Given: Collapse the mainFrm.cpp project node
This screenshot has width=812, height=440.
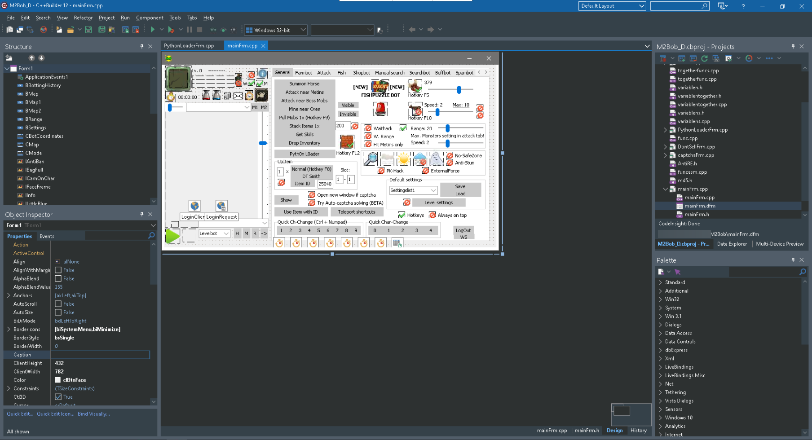Looking at the screenshot, I should tap(666, 189).
